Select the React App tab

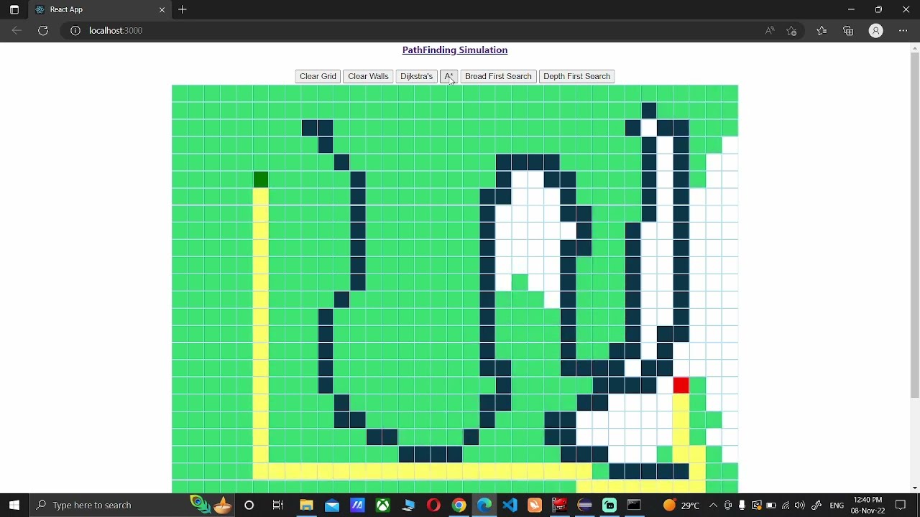tap(99, 9)
